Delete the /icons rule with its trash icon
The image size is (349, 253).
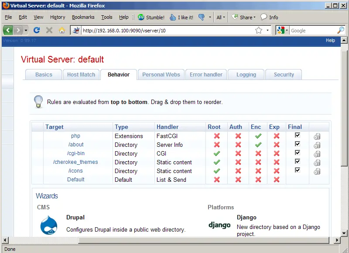pyautogui.click(x=317, y=171)
